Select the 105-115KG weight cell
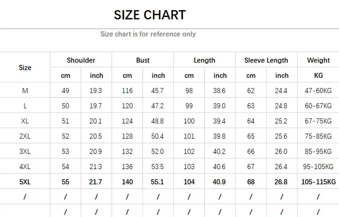The width and height of the screenshot is (339, 217). (x=318, y=182)
